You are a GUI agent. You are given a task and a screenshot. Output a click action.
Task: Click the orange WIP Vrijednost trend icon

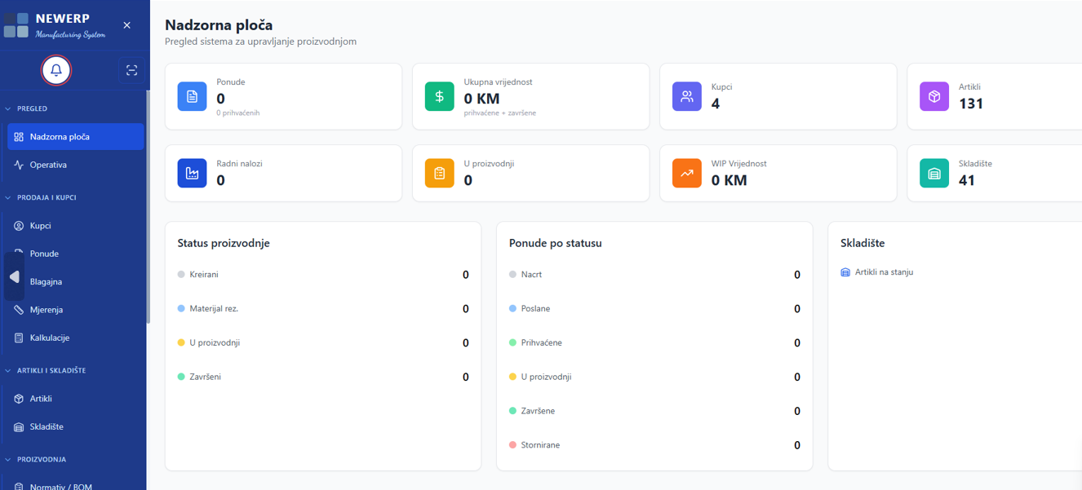click(686, 173)
